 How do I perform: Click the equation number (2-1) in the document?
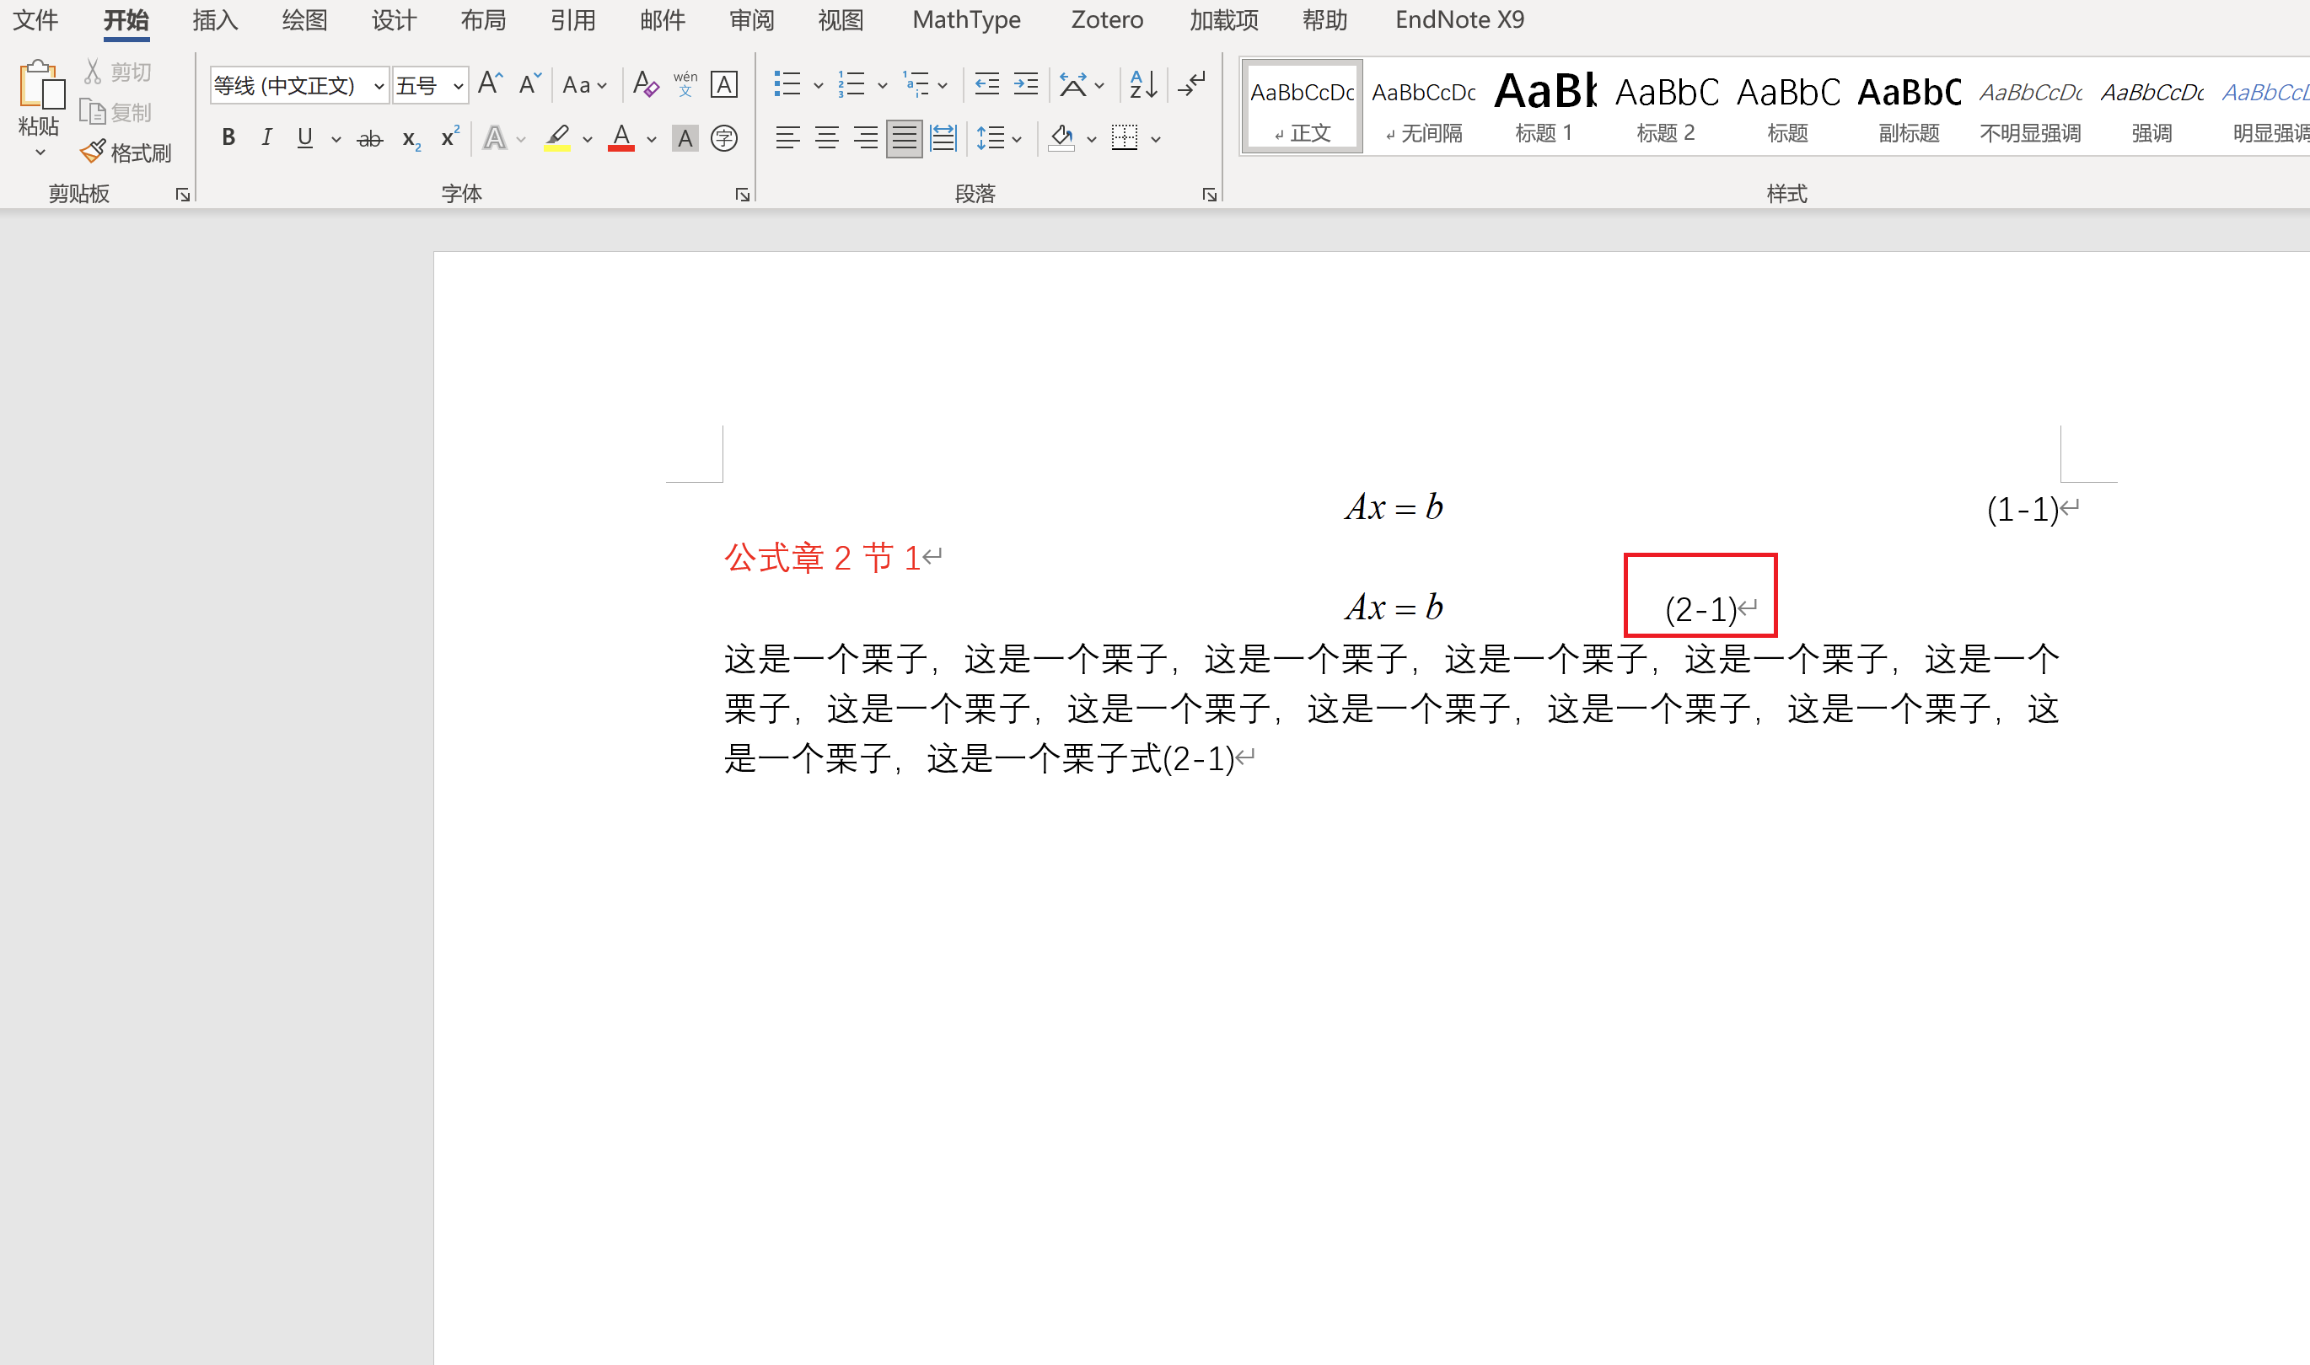point(1700,610)
